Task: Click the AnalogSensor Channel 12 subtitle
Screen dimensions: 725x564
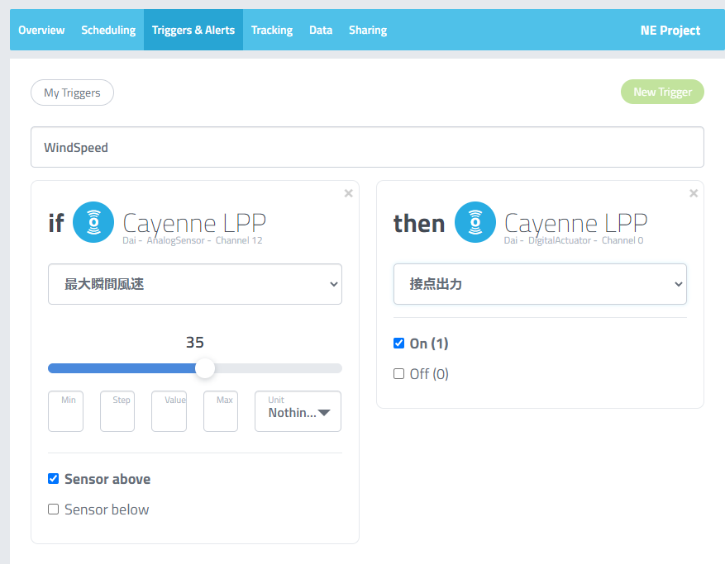Action: coord(193,240)
